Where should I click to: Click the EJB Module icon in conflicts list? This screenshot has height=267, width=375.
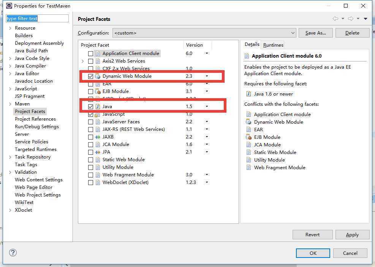tap(248, 137)
